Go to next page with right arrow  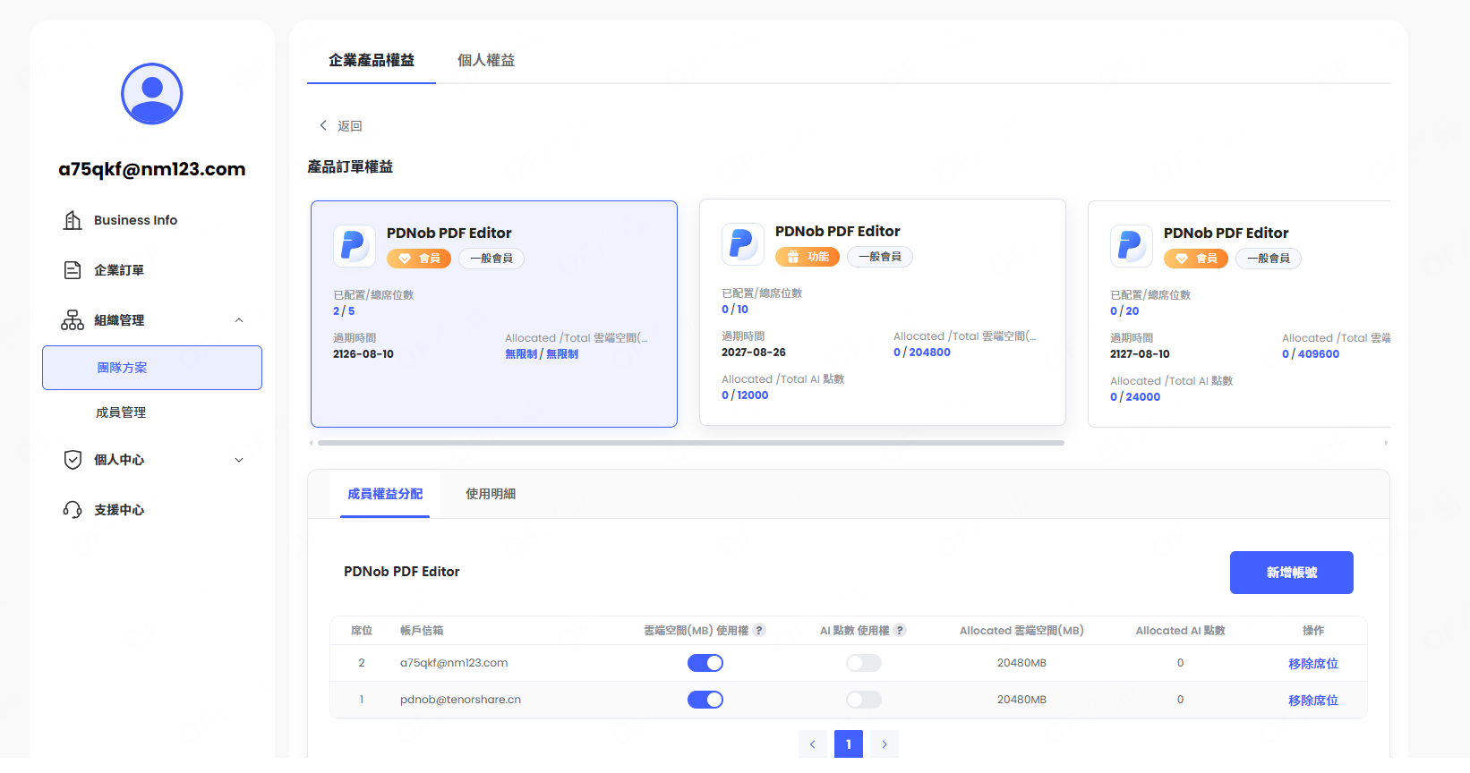[885, 744]
